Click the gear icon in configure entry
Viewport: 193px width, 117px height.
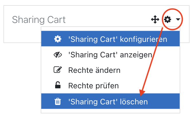tap(58, 39)
